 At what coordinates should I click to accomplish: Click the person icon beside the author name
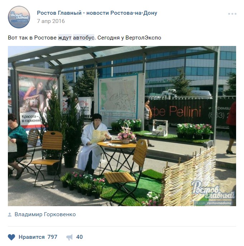10,215
